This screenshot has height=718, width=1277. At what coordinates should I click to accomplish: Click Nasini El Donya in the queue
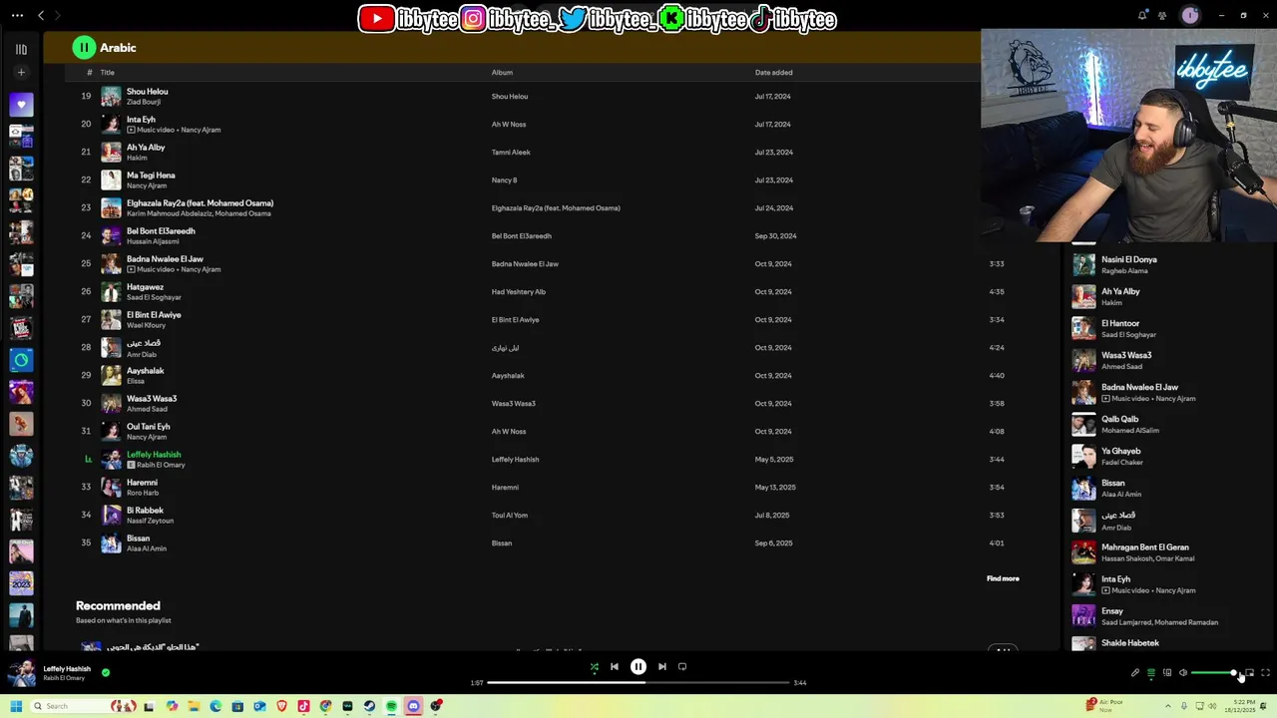point(1129,259)
